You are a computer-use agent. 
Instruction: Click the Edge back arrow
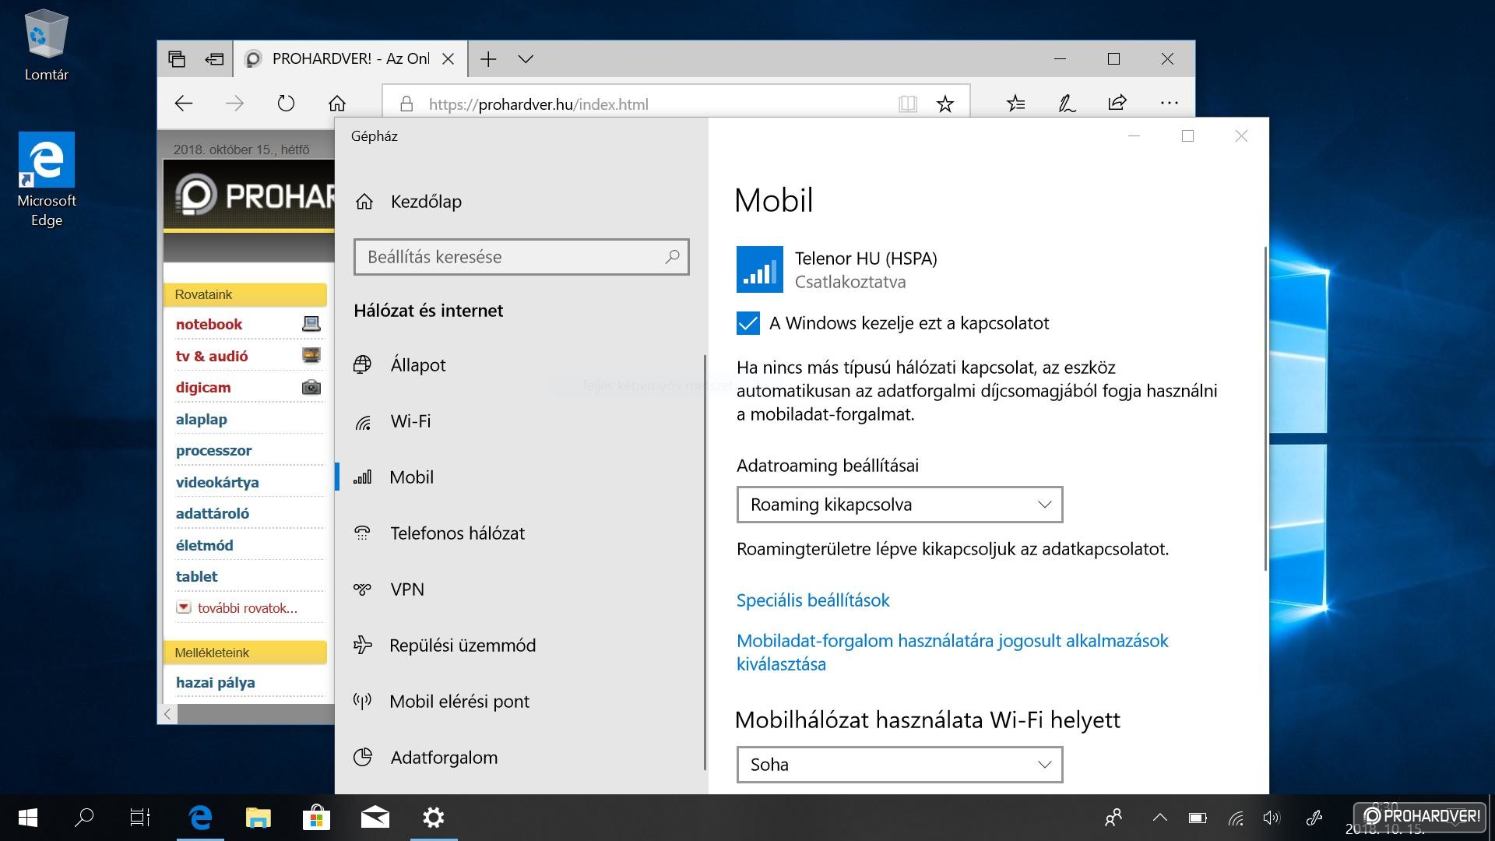(184, 104)
